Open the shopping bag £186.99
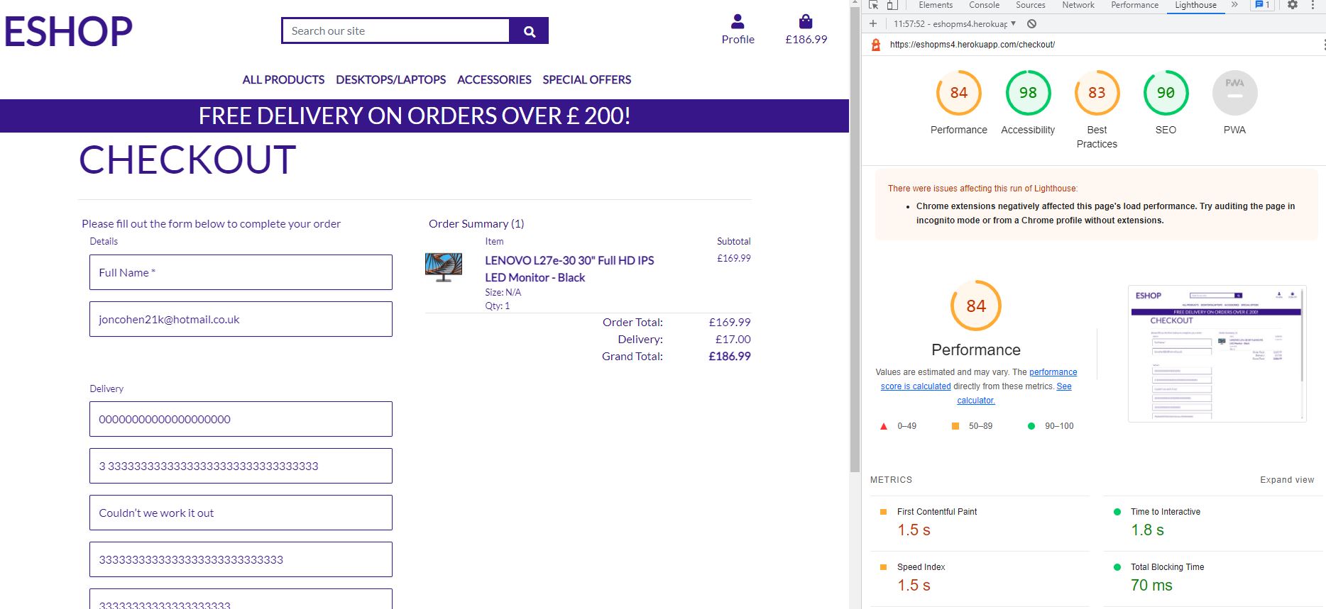Image resolution: width=1326 pixels, height=609 pixels. (806, 30)
